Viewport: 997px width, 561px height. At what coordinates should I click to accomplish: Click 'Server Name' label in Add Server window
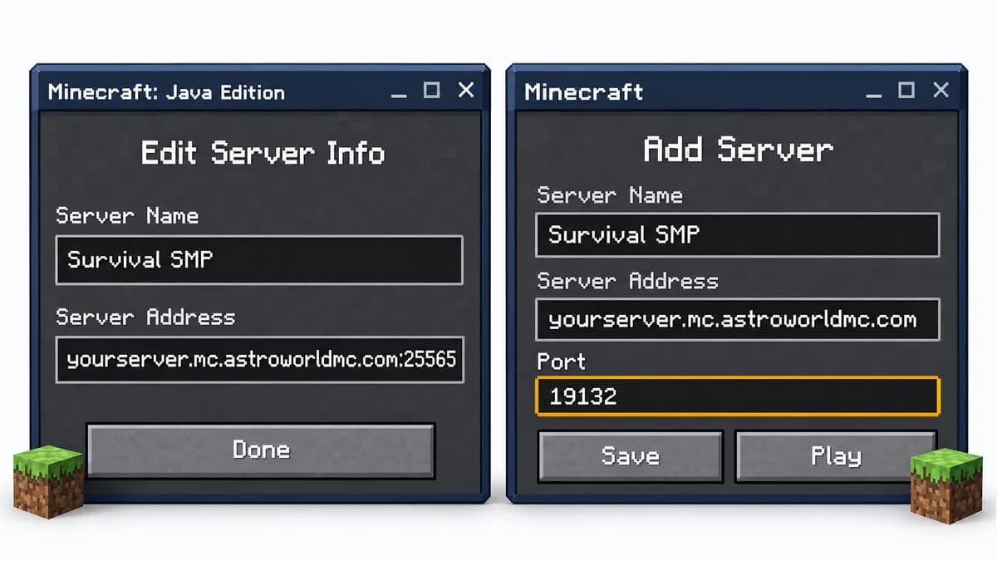(610, 195)
